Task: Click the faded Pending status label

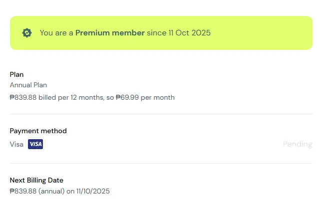Action: [x=298, y=144]
